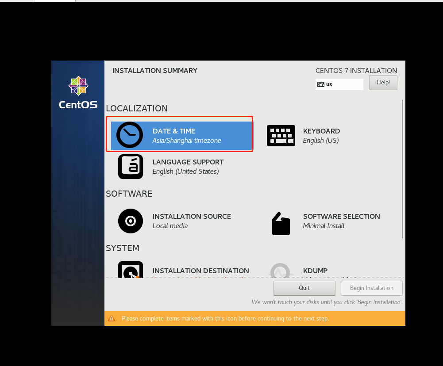Viewport: 443px width, 366px height.
Task: Click the Quit button
Action: (x=304, y=288)
